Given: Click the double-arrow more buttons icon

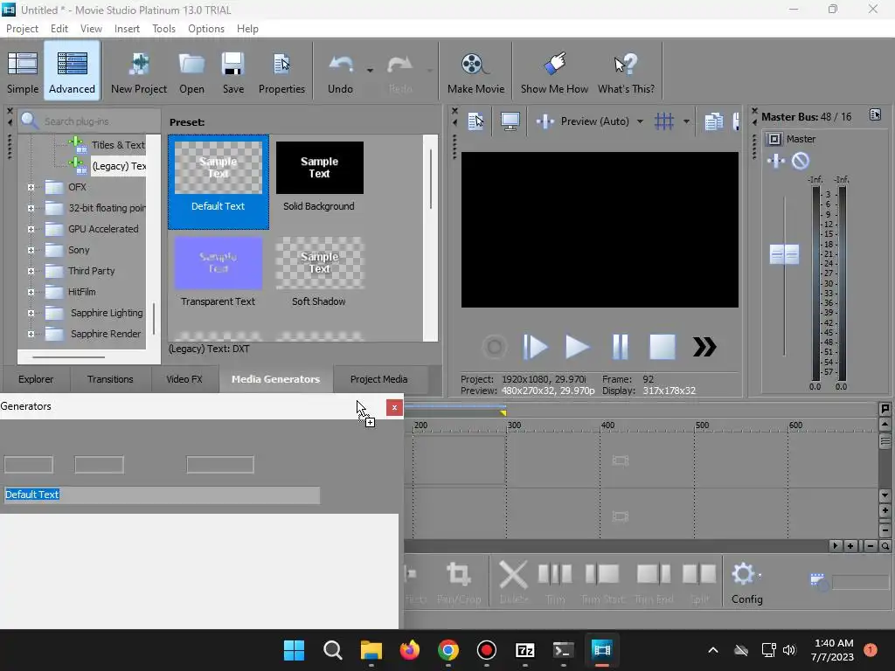Looking at the screenshot, I should tap(704, 347).
